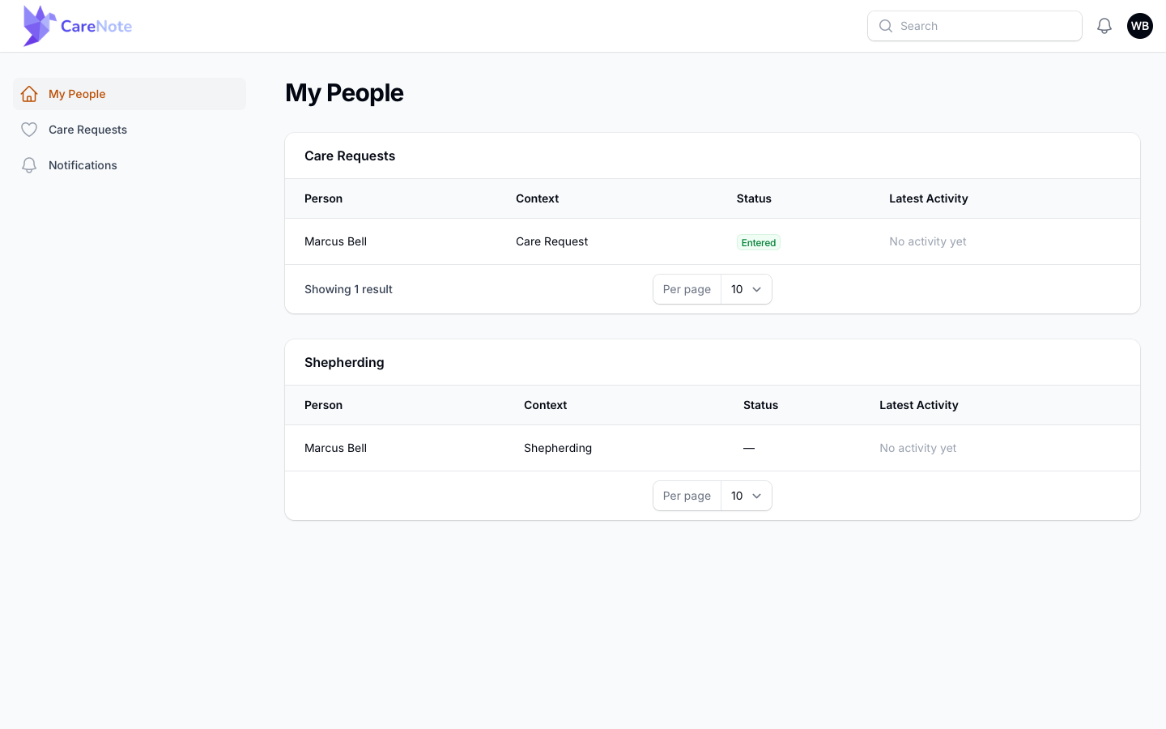Click the Shepherding card title

coord(344,362)
